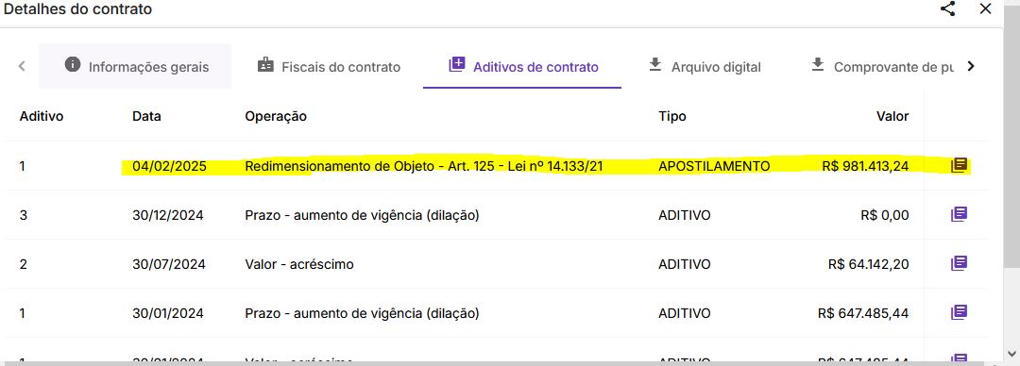
Task: Open the Arquivo digital tab
Action: (x=704, y=66)
